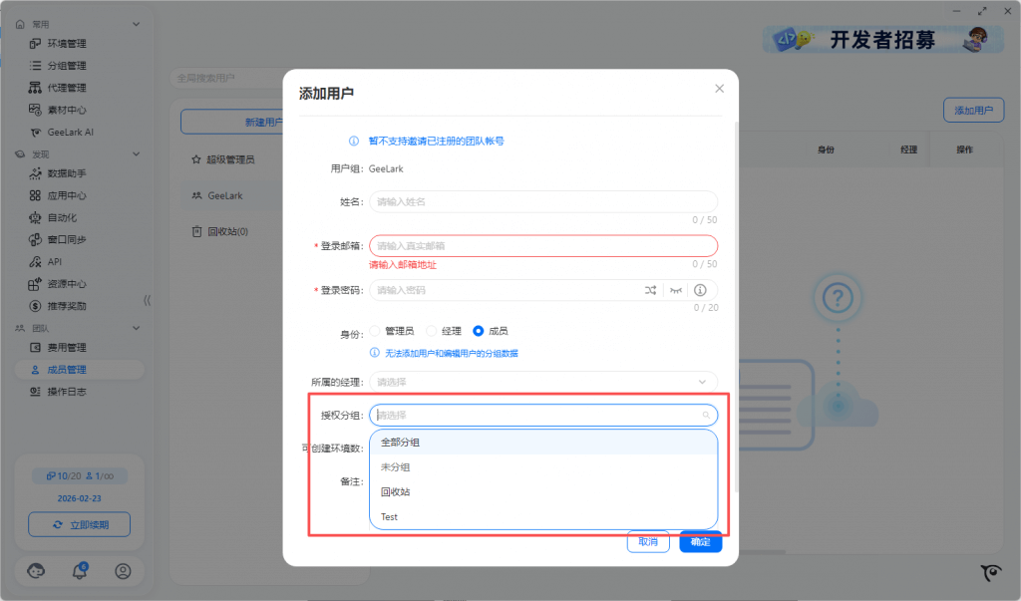Select the 经理 radio button
This screenshot has width=1021, height=601.
[432, 331]
